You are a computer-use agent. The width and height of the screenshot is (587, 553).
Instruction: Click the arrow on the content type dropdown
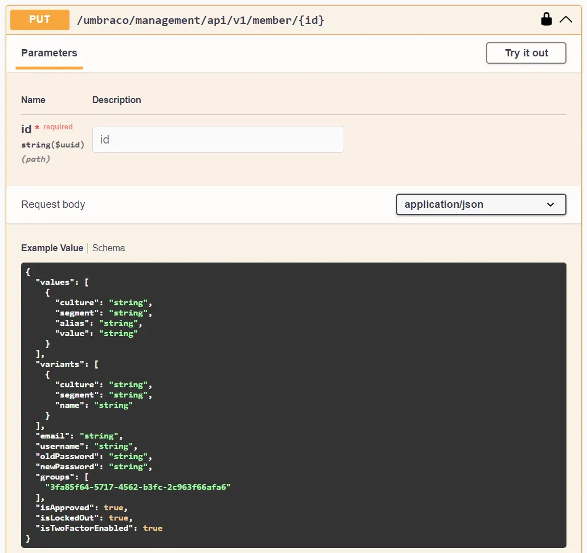coord(550,204)
